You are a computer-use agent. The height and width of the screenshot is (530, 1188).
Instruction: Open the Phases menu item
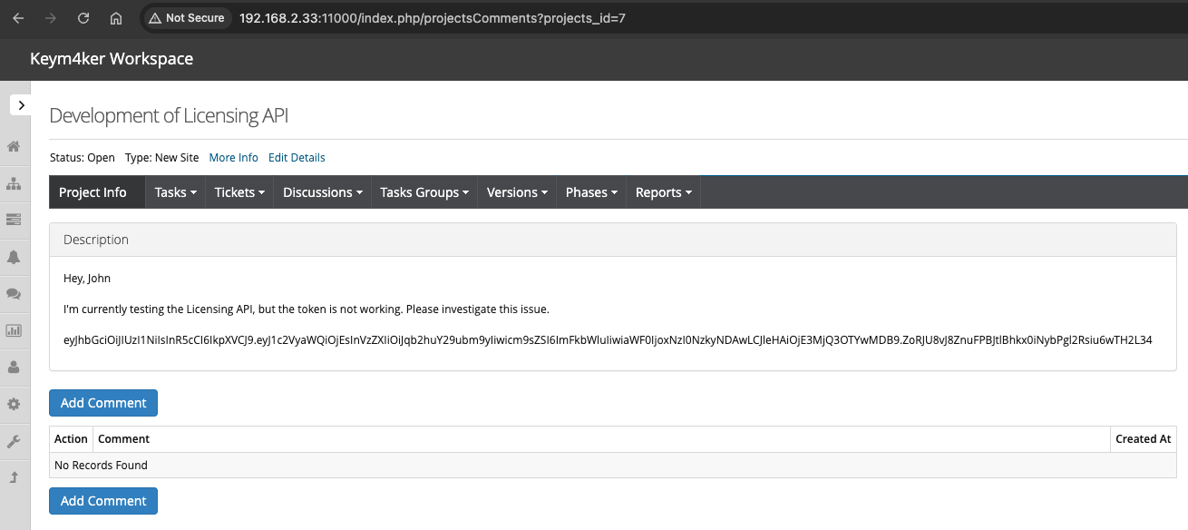coord(590,191)
